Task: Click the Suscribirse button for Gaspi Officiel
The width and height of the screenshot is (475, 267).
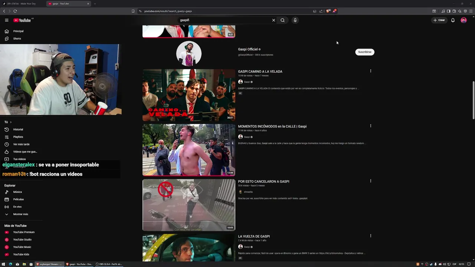Action: tap(365, 52)
